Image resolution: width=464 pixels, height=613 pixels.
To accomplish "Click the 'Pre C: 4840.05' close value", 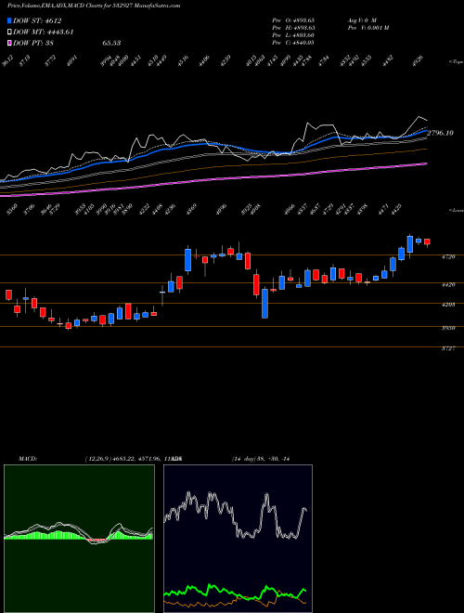I will pyautogui.click(x=293, y=42).
